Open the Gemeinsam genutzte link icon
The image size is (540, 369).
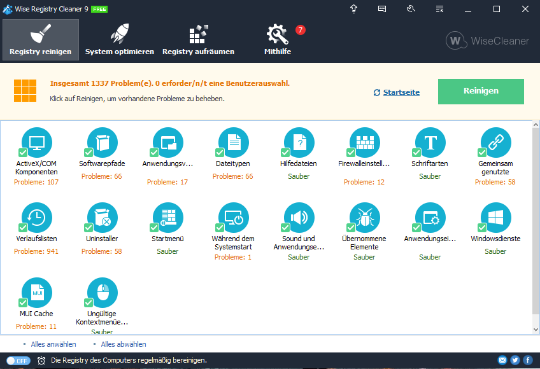click(x=496, y=142)
